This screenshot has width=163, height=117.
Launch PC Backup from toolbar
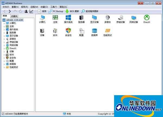(56, 11)
